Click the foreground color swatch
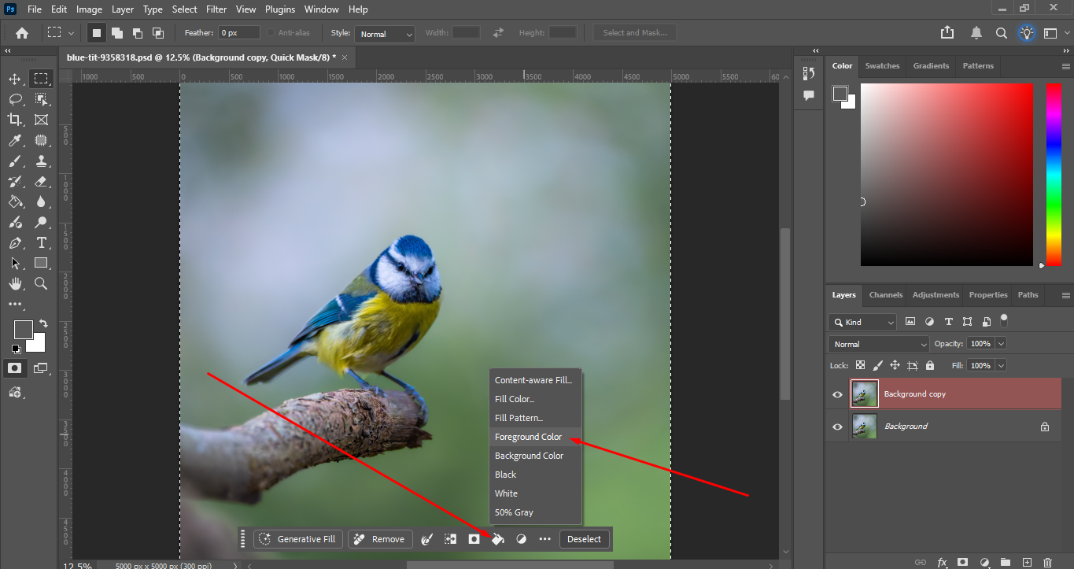1074x569 pixels. coord(22,331)
